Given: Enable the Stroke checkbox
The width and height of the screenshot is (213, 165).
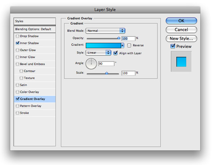Looking at the screenshot, I should pyautogui.click(x=17, y=113).
